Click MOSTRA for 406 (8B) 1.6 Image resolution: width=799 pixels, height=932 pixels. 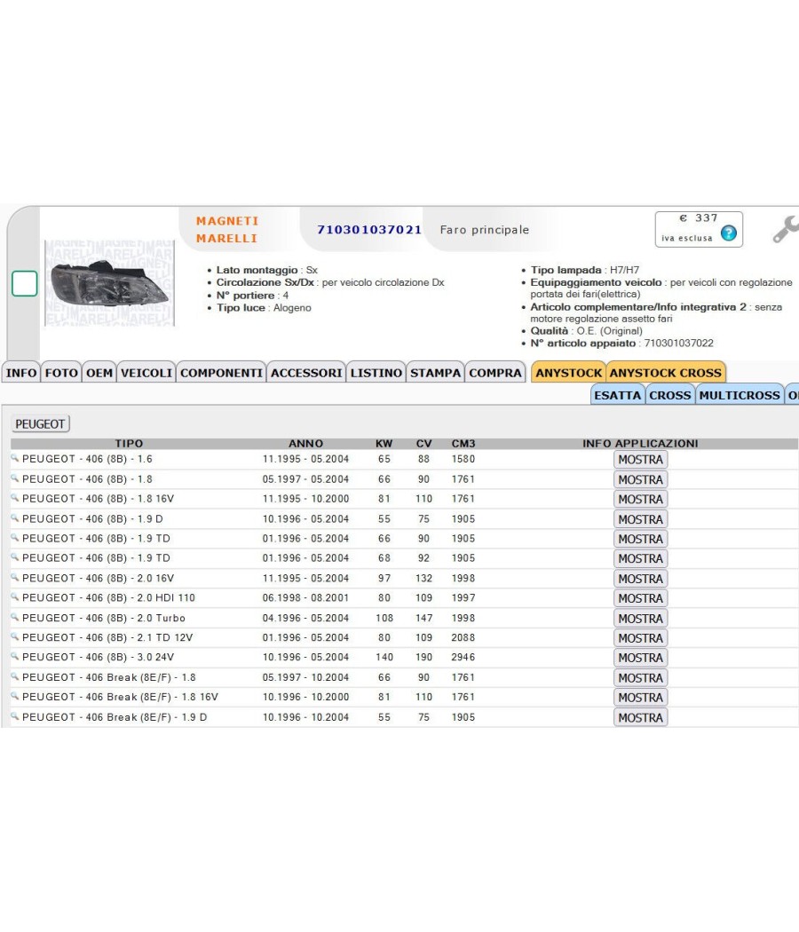coord(640,460)
